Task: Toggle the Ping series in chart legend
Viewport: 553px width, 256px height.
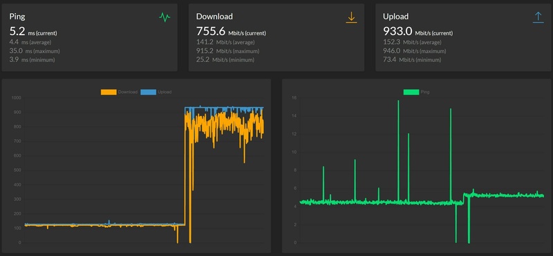Action: point(417,92)
